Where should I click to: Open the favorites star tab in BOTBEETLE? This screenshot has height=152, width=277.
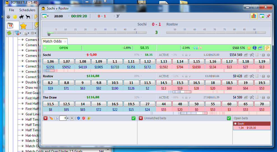(23, 26)
